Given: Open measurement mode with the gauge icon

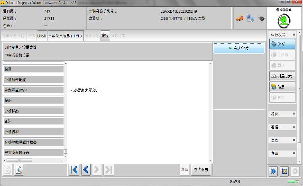Looking at the screenshot, I should click(x=282, y=76).
